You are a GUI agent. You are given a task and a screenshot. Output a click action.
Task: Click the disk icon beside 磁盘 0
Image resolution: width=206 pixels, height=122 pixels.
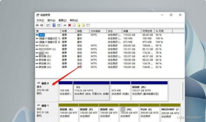coord(39,83)
